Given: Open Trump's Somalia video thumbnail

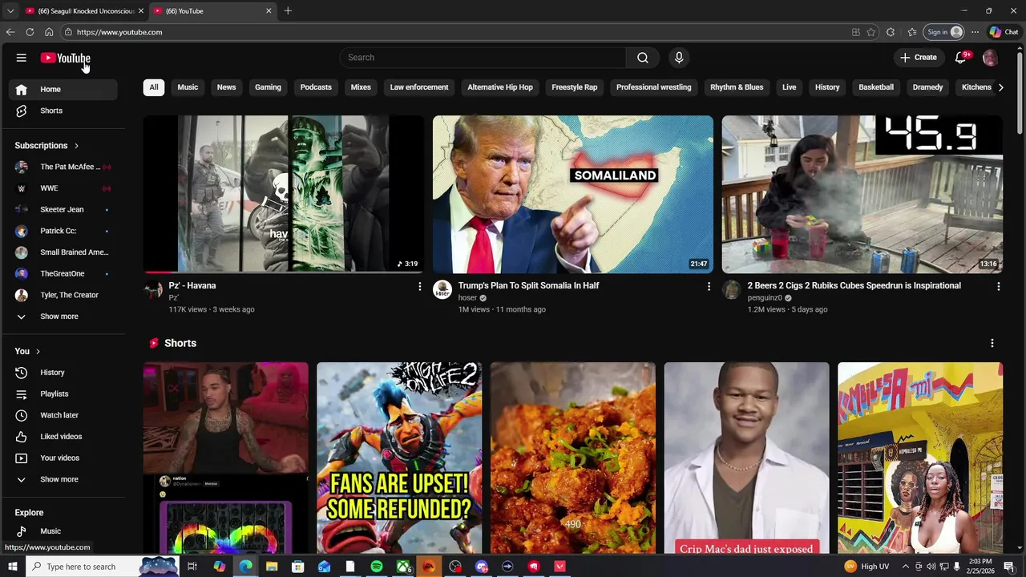Looking at the screenshot, I should click(x=572, y=194).
